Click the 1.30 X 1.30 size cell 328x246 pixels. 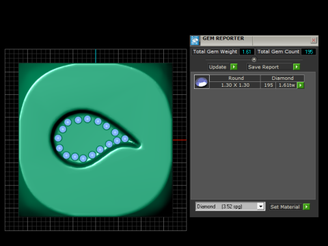pyautogui.click(x=235, y=85)
